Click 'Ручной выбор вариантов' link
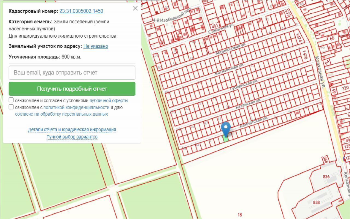This screenshot has width=350, height=219. coord(72,137)
